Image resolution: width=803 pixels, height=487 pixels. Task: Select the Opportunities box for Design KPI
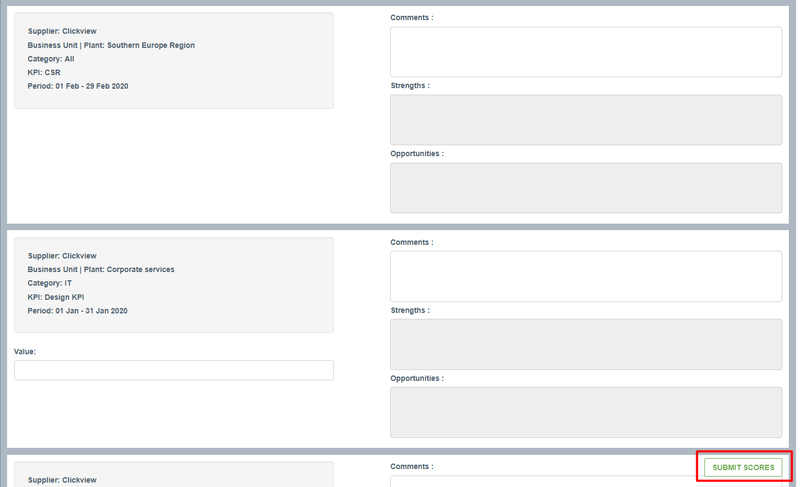click(x=586, y=412)
